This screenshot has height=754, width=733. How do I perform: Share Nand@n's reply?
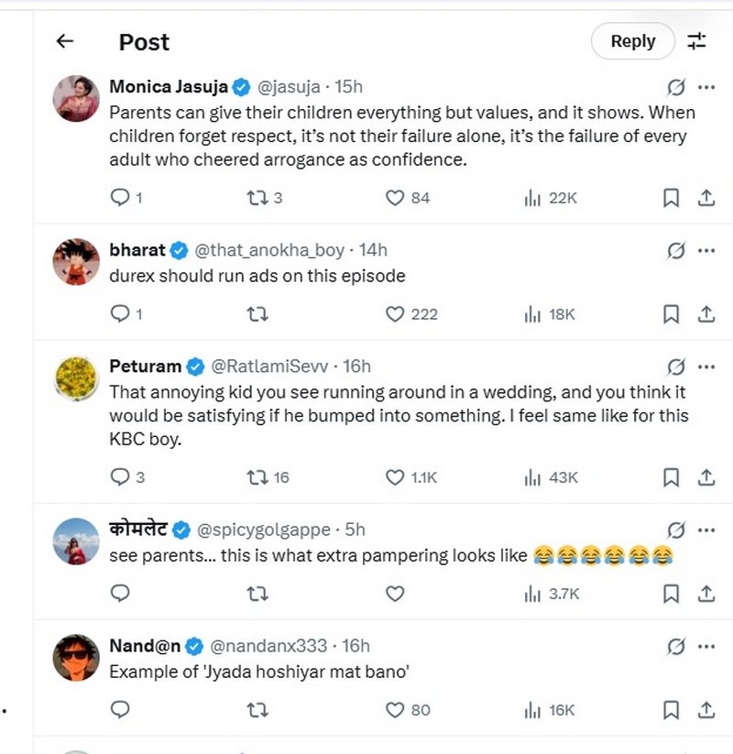pos(706,710)
